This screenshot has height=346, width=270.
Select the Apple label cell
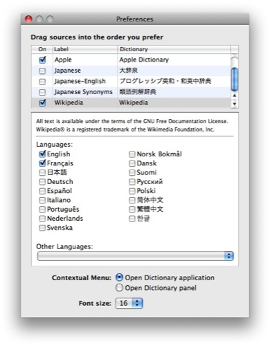coord(85,60)
